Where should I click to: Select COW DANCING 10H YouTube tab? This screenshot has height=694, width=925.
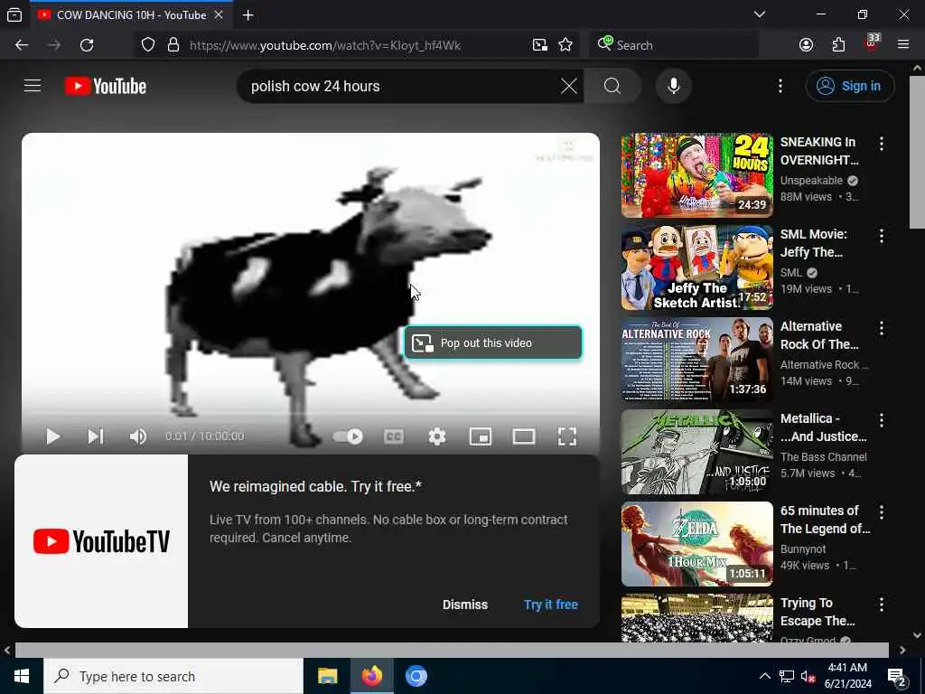(131, 14)
